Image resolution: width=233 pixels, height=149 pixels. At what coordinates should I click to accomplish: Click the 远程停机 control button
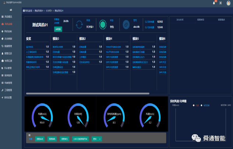[52, 139]
